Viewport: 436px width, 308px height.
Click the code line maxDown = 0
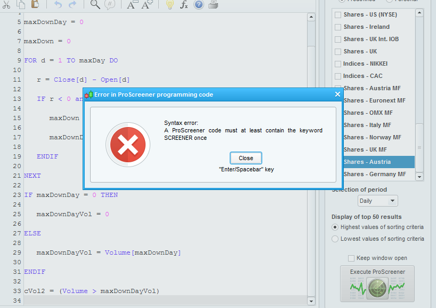pyautogui.click(x=47, y=41)
